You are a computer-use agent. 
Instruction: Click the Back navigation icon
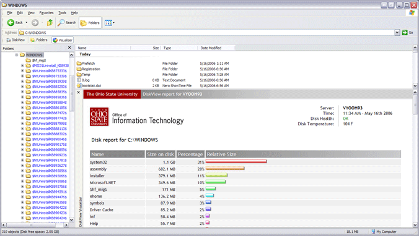[11, 23]
